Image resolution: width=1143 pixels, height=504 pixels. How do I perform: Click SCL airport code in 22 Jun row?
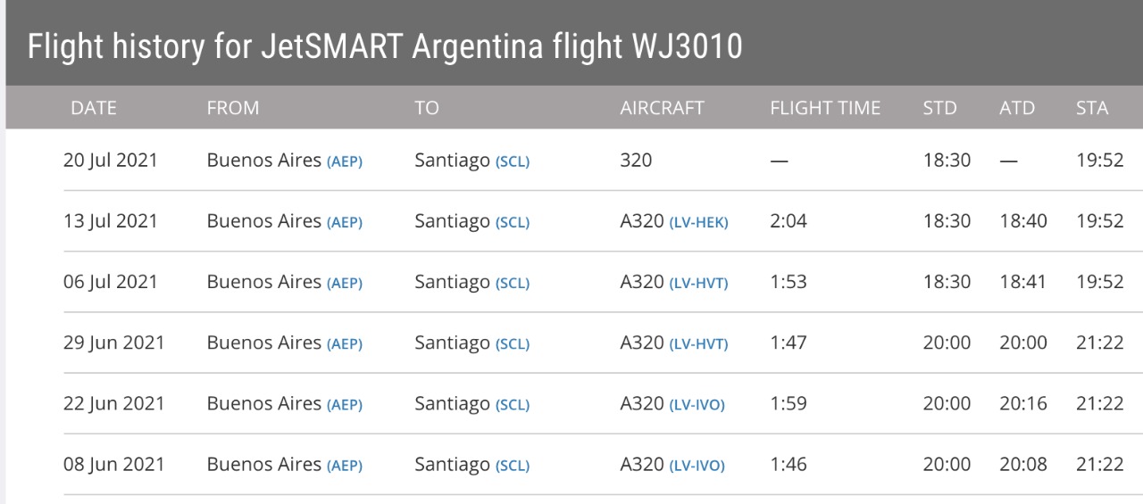pyautogui.click(x=513, y=404)
